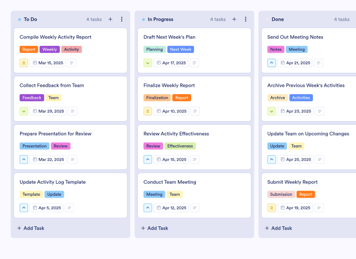This screenshot has width=356, height=259.
Task: Open the In Progress column options menu
Action: coord(246,19)
